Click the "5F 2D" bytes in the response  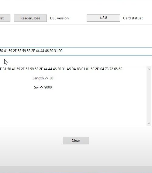point(95,69)
